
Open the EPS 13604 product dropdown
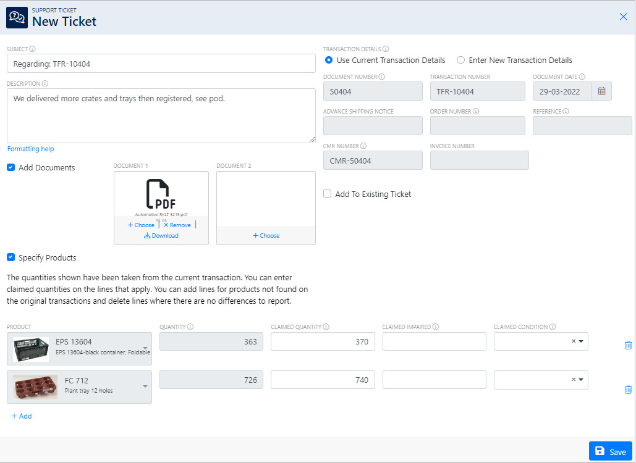(x=145, y=349)
